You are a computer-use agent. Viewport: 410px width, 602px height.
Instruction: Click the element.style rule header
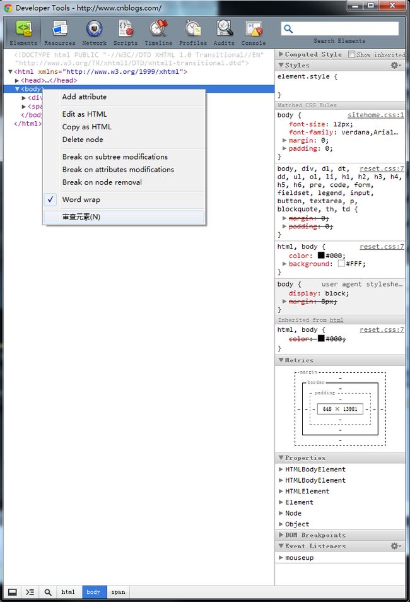pyautogui.click(x=307, y=77)
